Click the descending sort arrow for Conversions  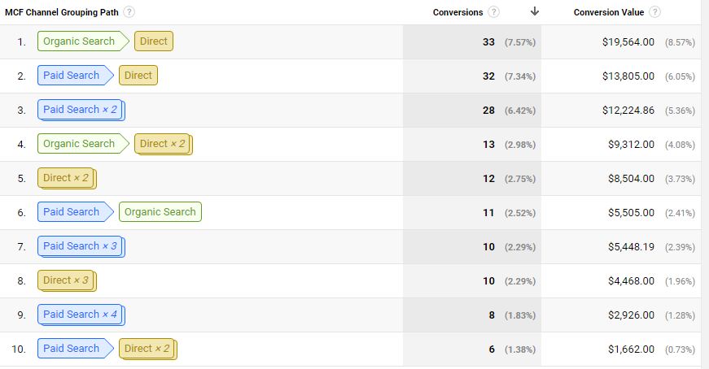534,11
